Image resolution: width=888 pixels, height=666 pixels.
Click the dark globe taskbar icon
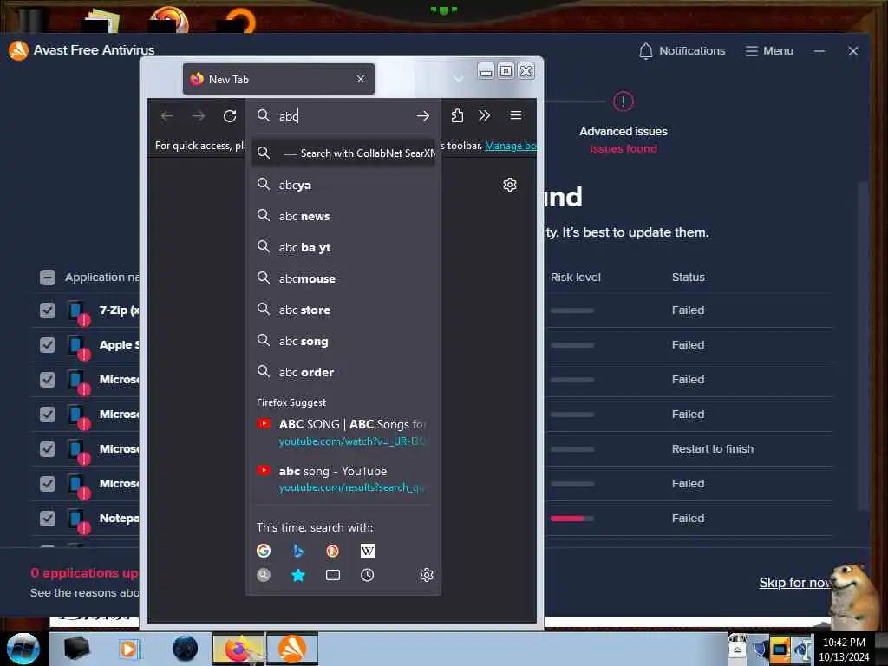(185, 649)
